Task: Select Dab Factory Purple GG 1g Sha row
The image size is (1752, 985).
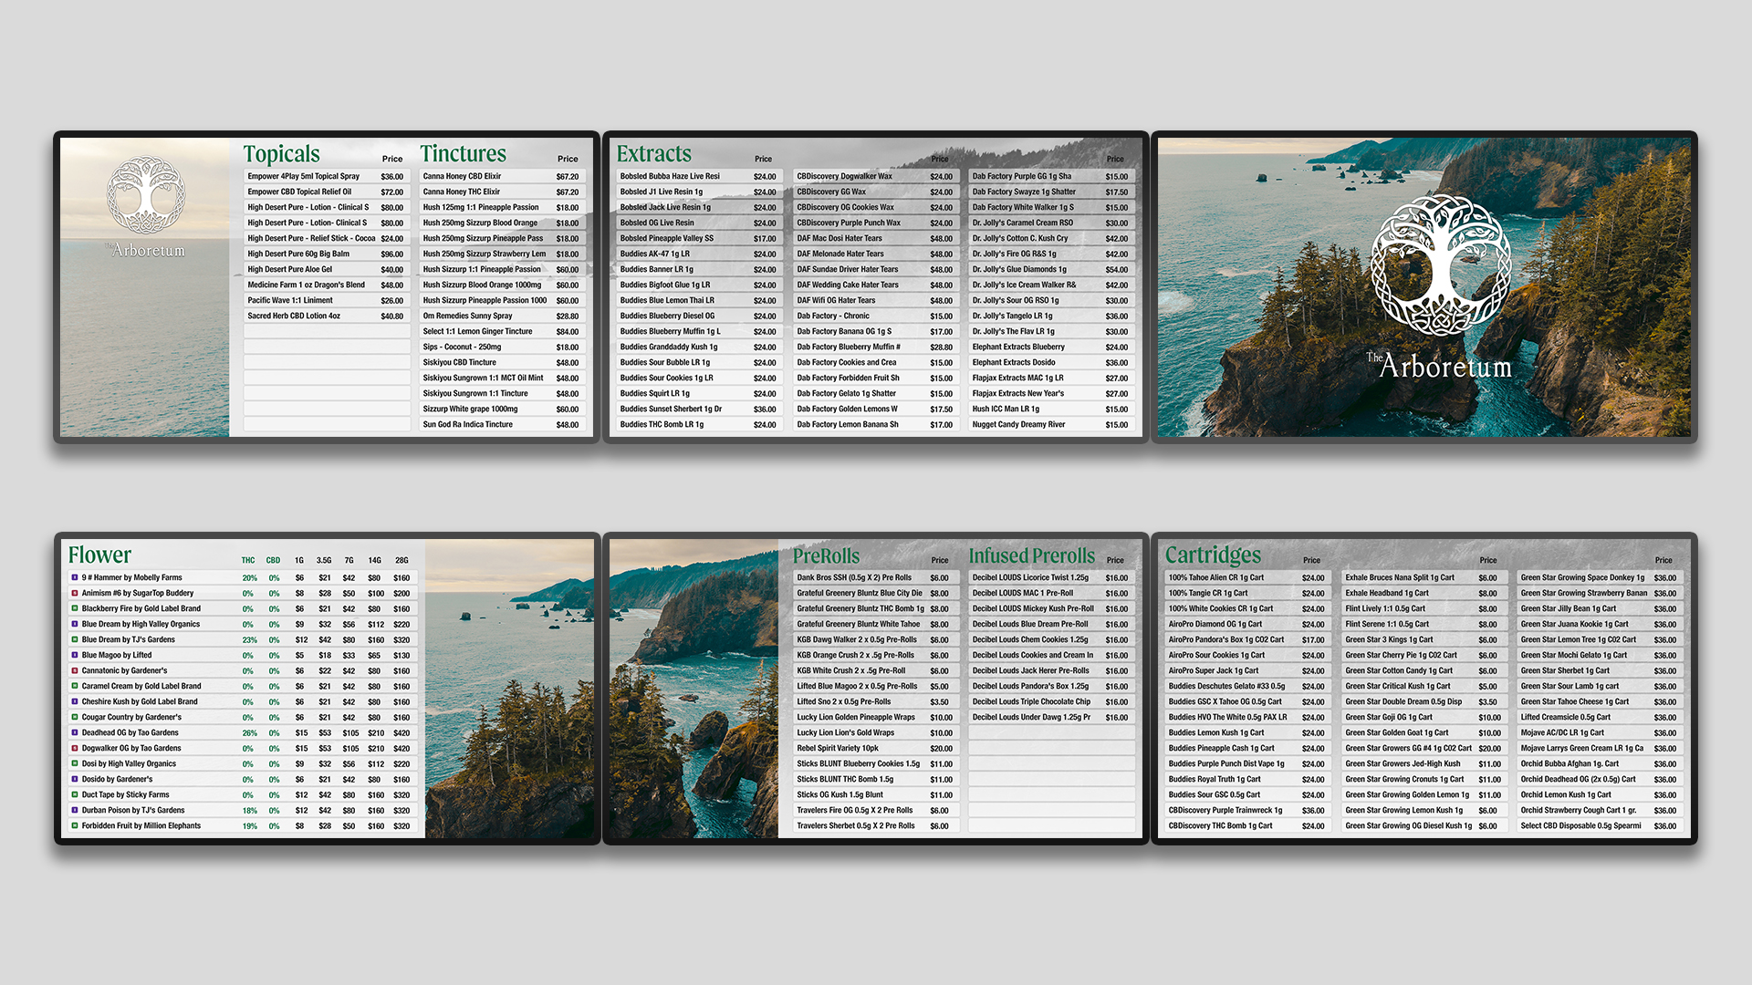Action: click(x=1051, y=176)
